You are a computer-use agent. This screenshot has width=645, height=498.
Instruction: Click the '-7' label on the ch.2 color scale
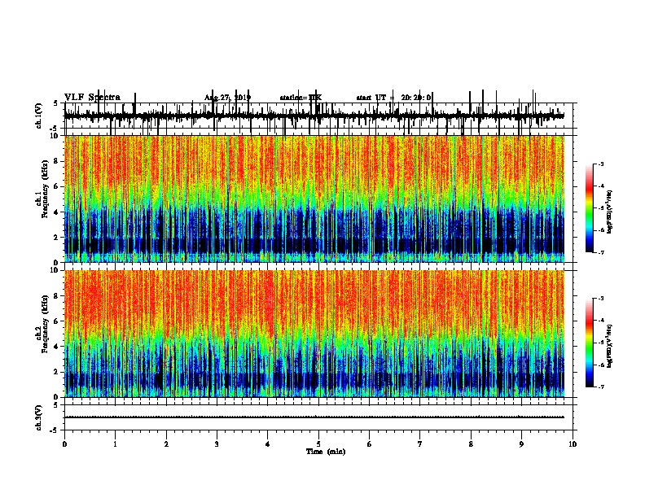pyautogui.click(x=600, y=387)
